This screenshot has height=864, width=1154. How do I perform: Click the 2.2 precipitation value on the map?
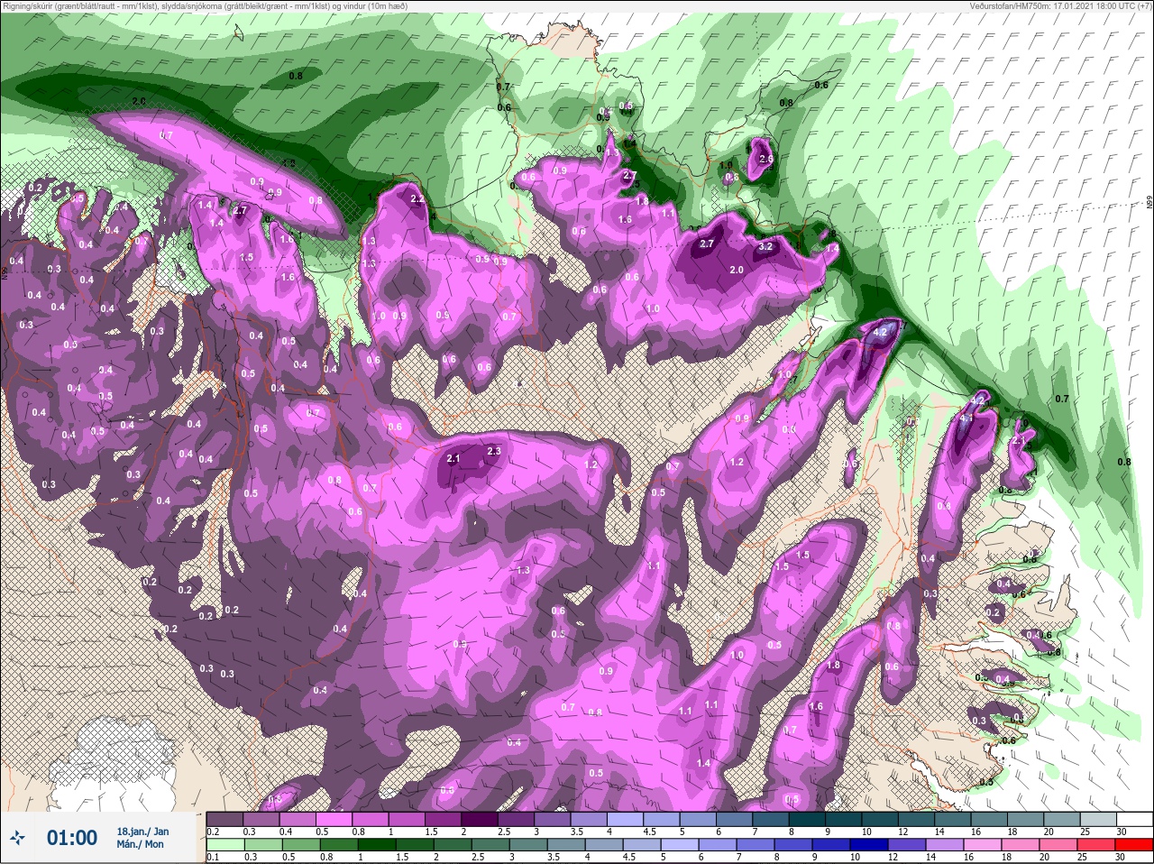[x=417, y=199]
